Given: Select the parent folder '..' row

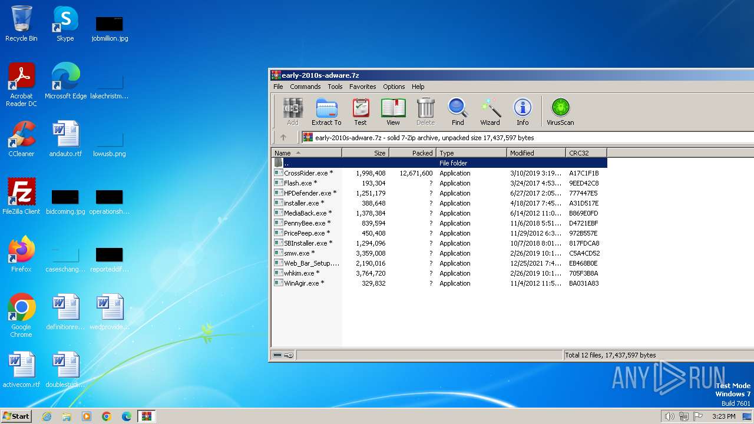Looking at the screenshot, I should 439,163.
